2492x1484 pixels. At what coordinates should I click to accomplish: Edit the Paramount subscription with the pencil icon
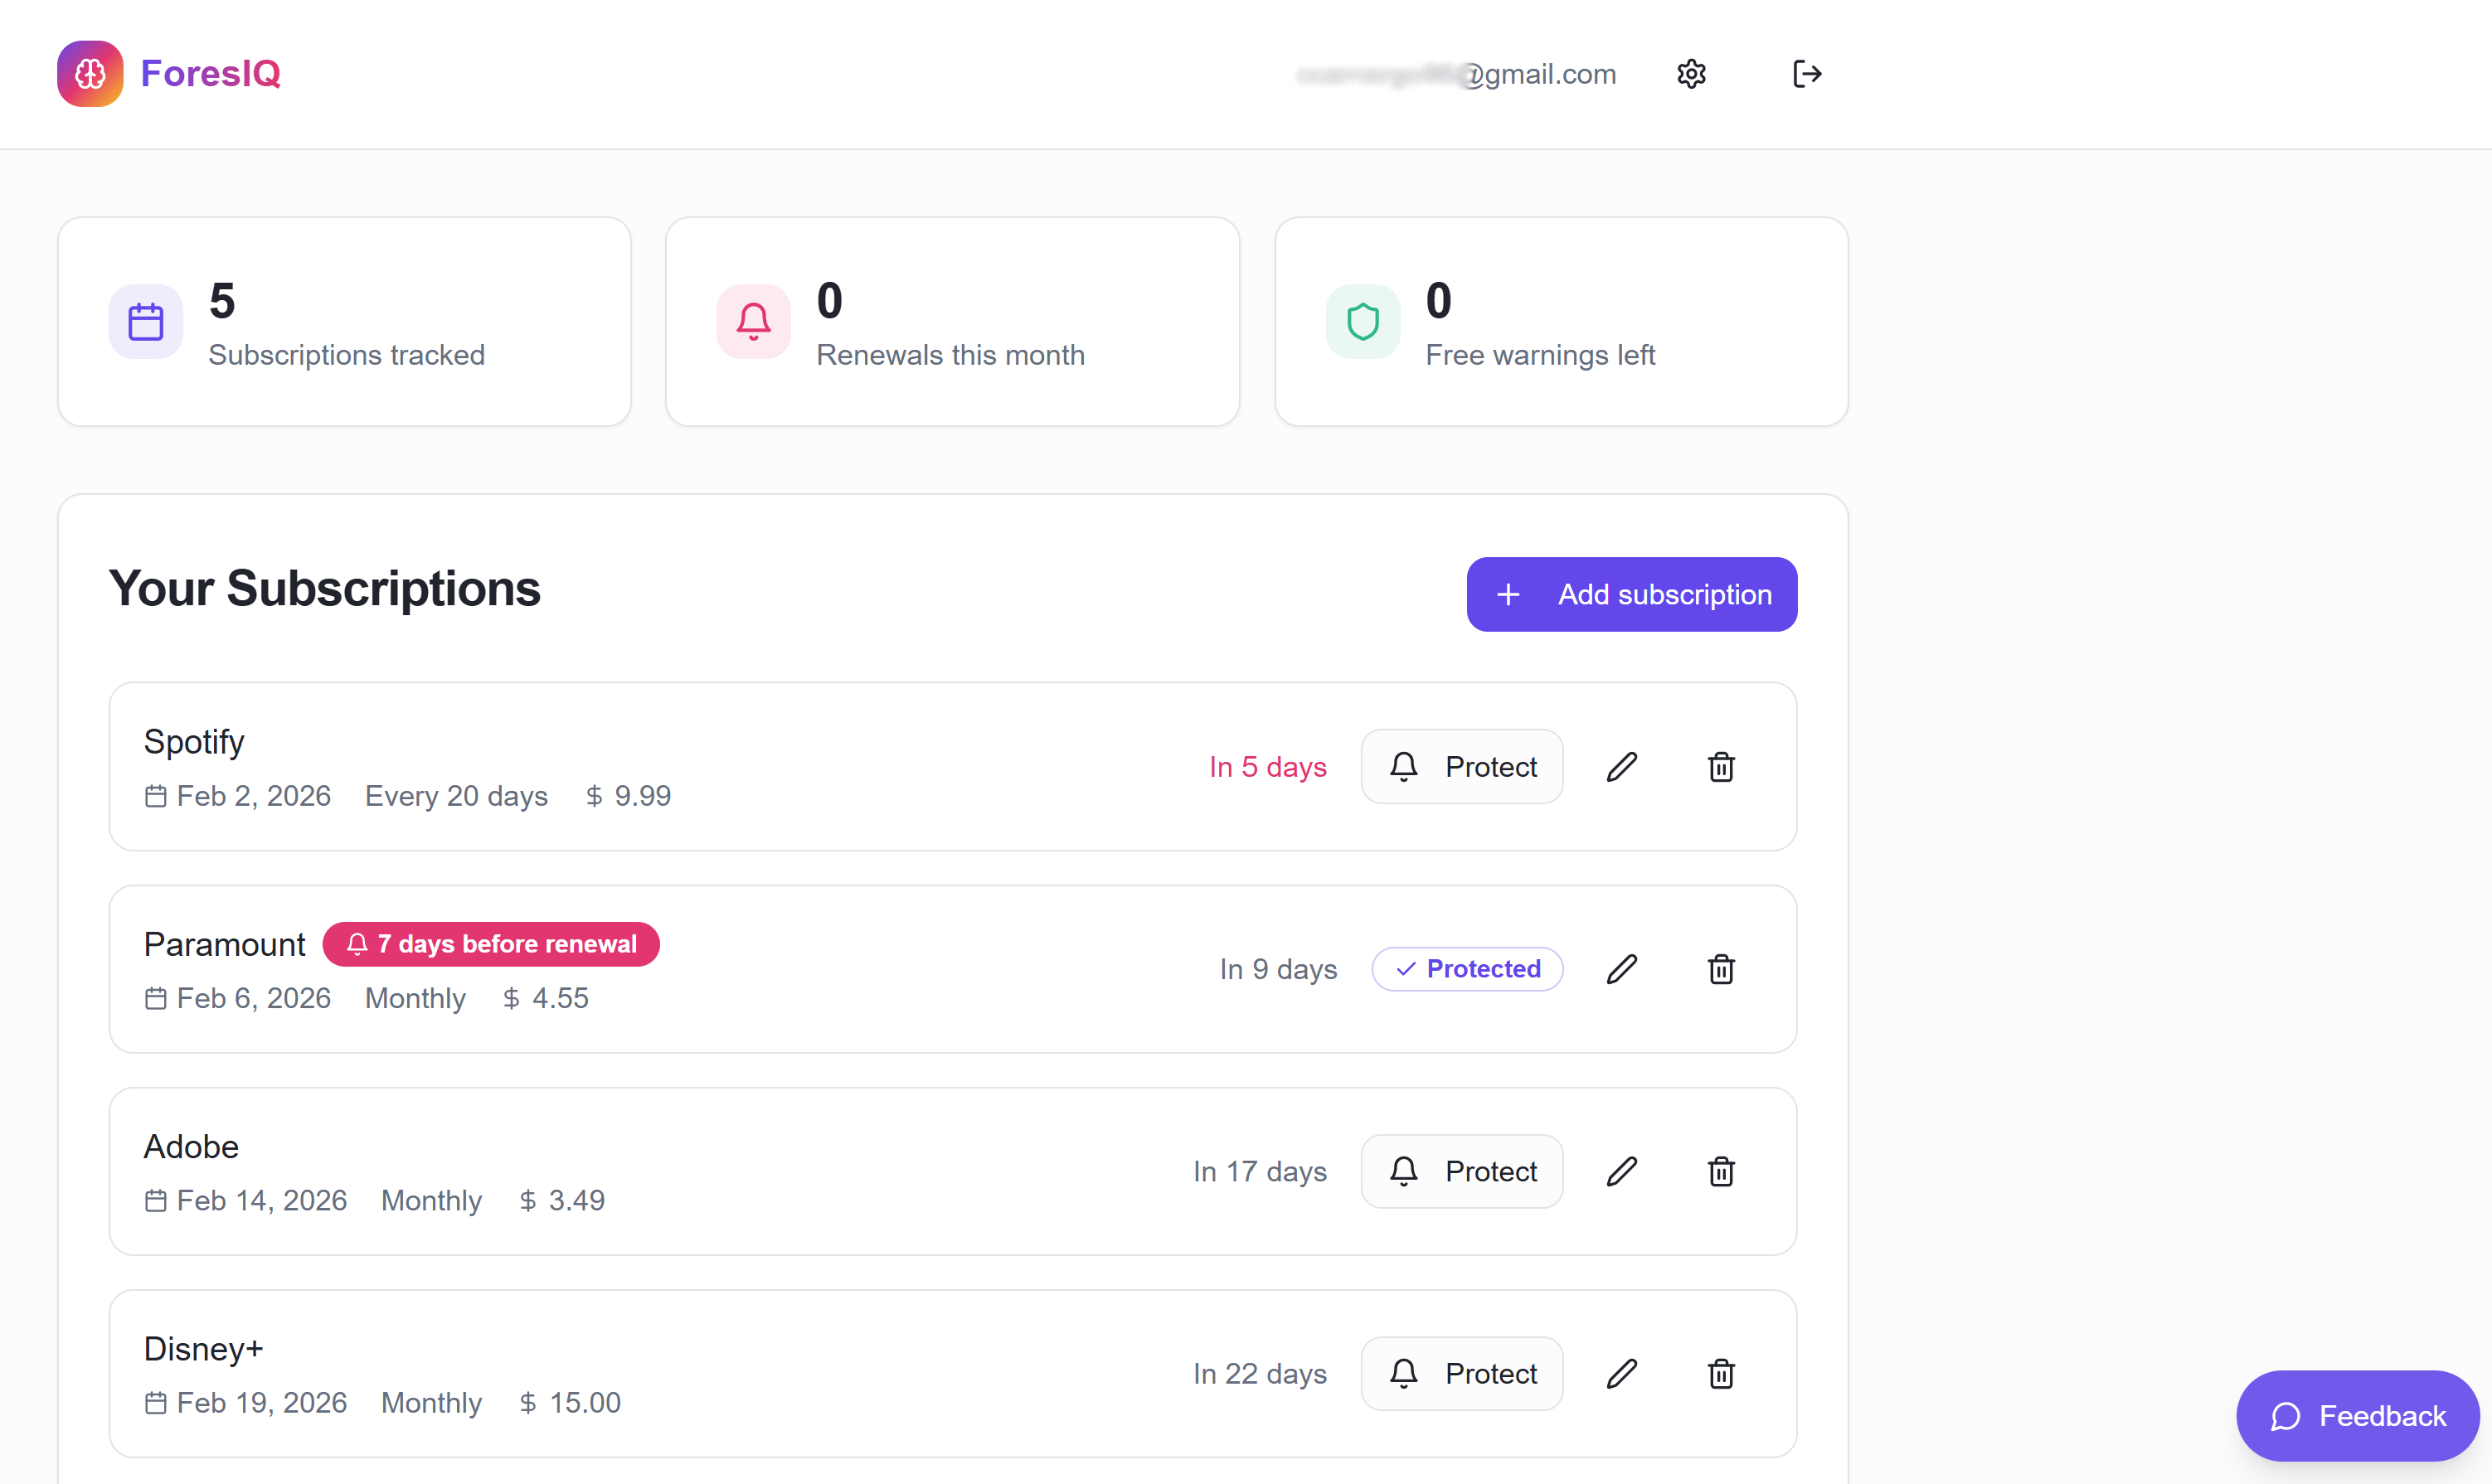(x=1622, y=968)
